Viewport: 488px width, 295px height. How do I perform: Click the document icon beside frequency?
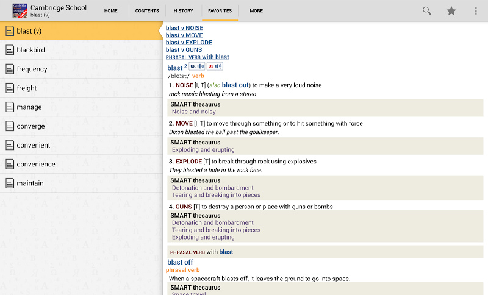(x=10, y=69)
